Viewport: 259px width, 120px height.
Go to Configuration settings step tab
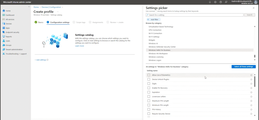[x=58, y=22]
